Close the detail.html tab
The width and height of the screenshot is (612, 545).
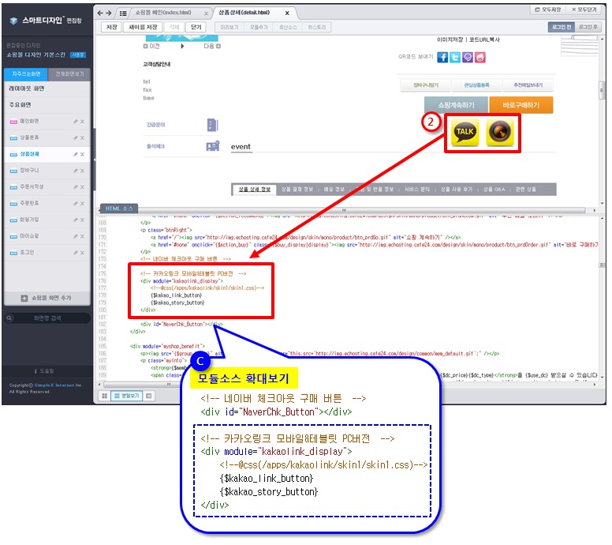(x=287, y=13)
